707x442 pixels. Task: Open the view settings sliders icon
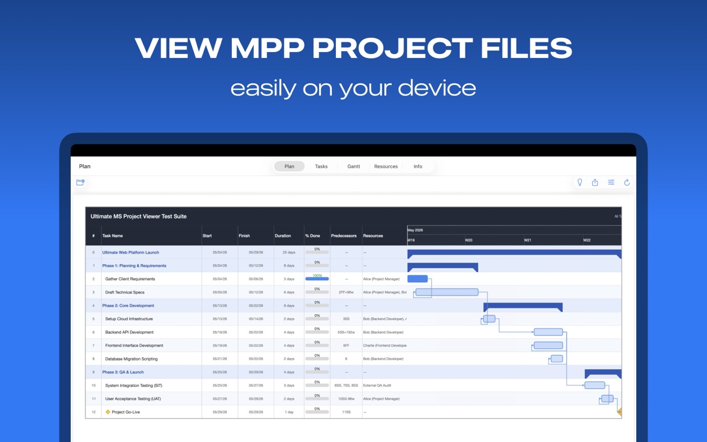[x=611, y=182]
